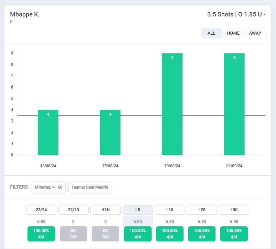The image size is (276, 249).
Task: Switch to HOME games filter
Action: pyautogui.click(x=233, y=33)
